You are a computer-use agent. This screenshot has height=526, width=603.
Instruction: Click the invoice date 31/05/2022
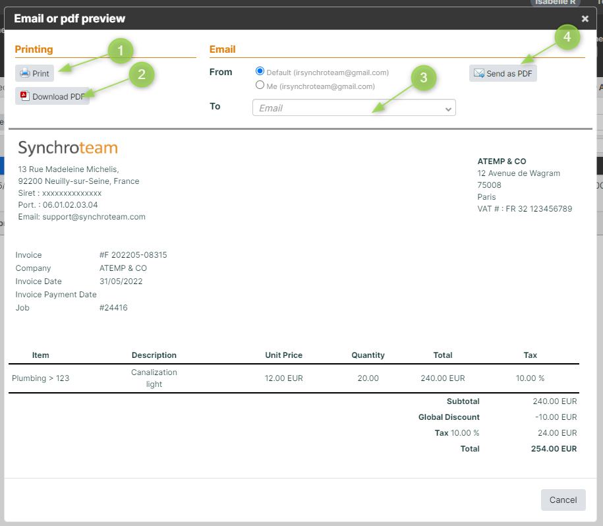[x=121, y=281]
